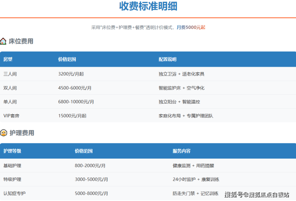
Task: Select the 收费标准明细 page title
Action: tap(148, 6)
